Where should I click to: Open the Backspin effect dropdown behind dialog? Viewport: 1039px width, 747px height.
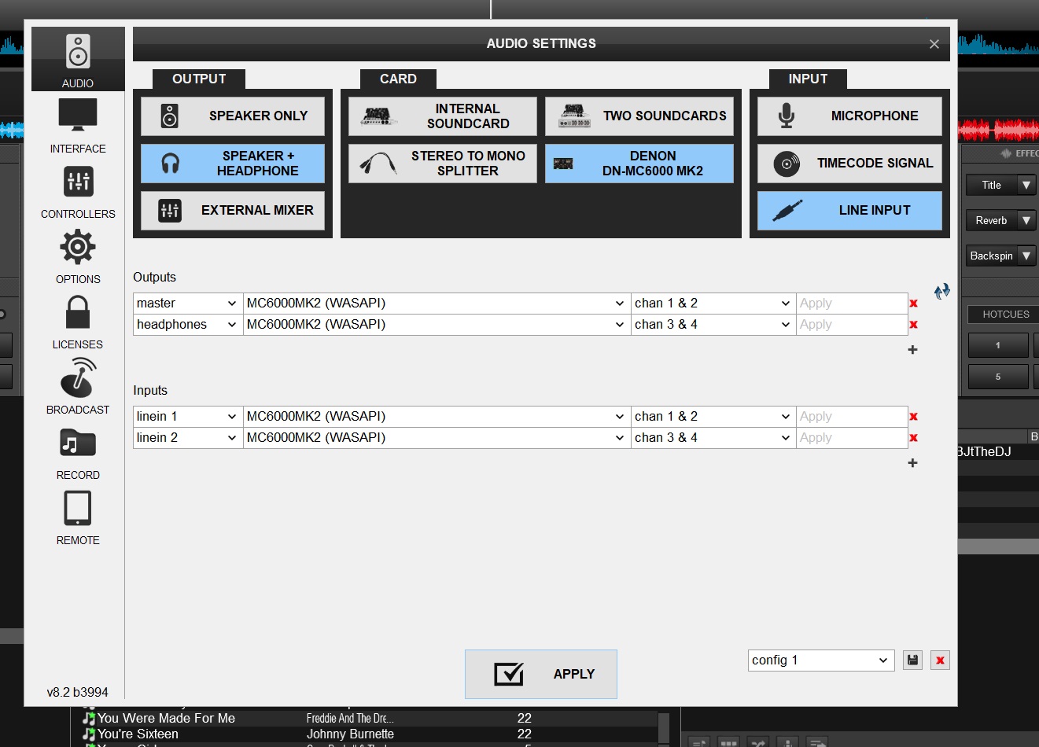click(1026, 256)
